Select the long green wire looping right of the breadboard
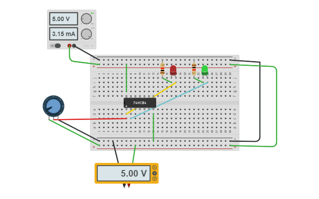 (276, 105)
